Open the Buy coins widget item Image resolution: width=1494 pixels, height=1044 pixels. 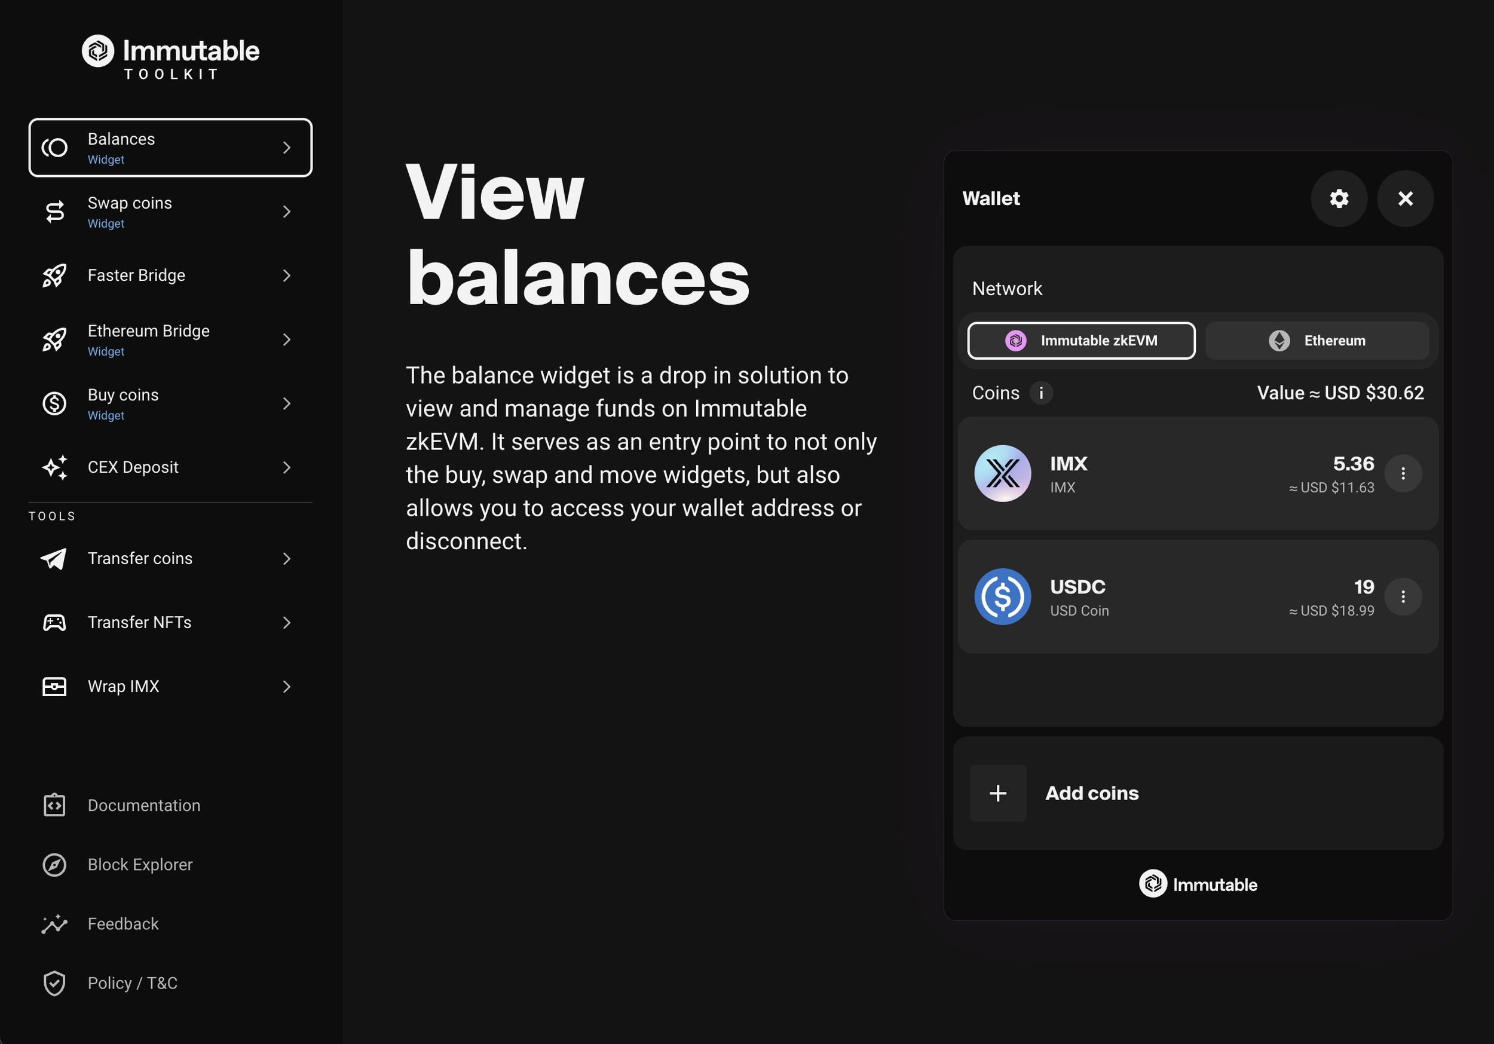click(x=170, y=403)
